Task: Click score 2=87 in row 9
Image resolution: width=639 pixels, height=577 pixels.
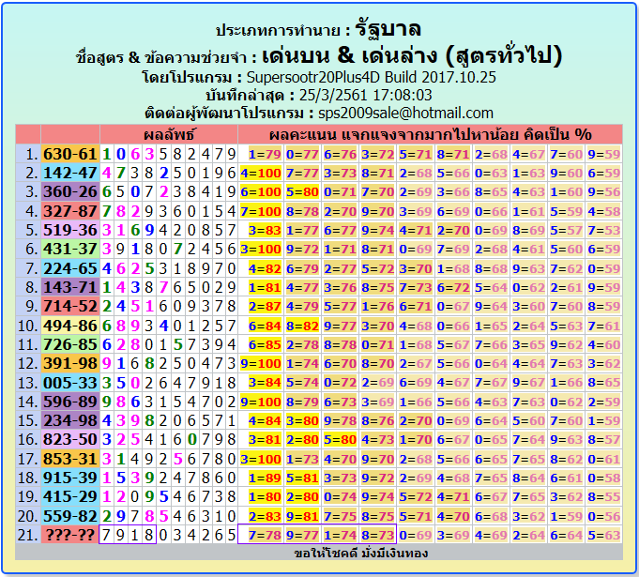Action: click(x=265, y=306)
